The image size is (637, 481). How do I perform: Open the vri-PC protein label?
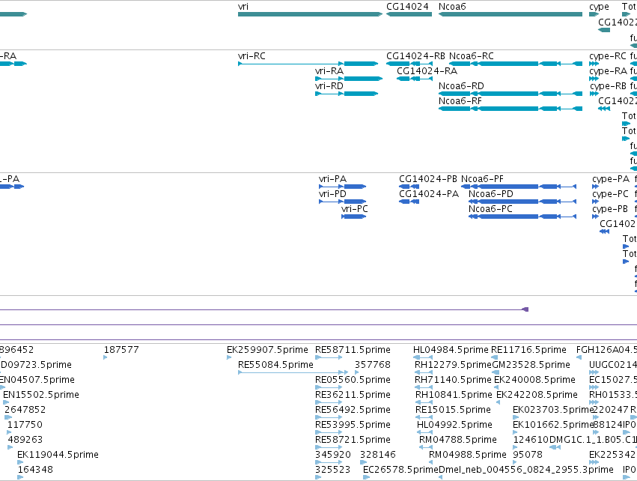click(x=355, y=209)
